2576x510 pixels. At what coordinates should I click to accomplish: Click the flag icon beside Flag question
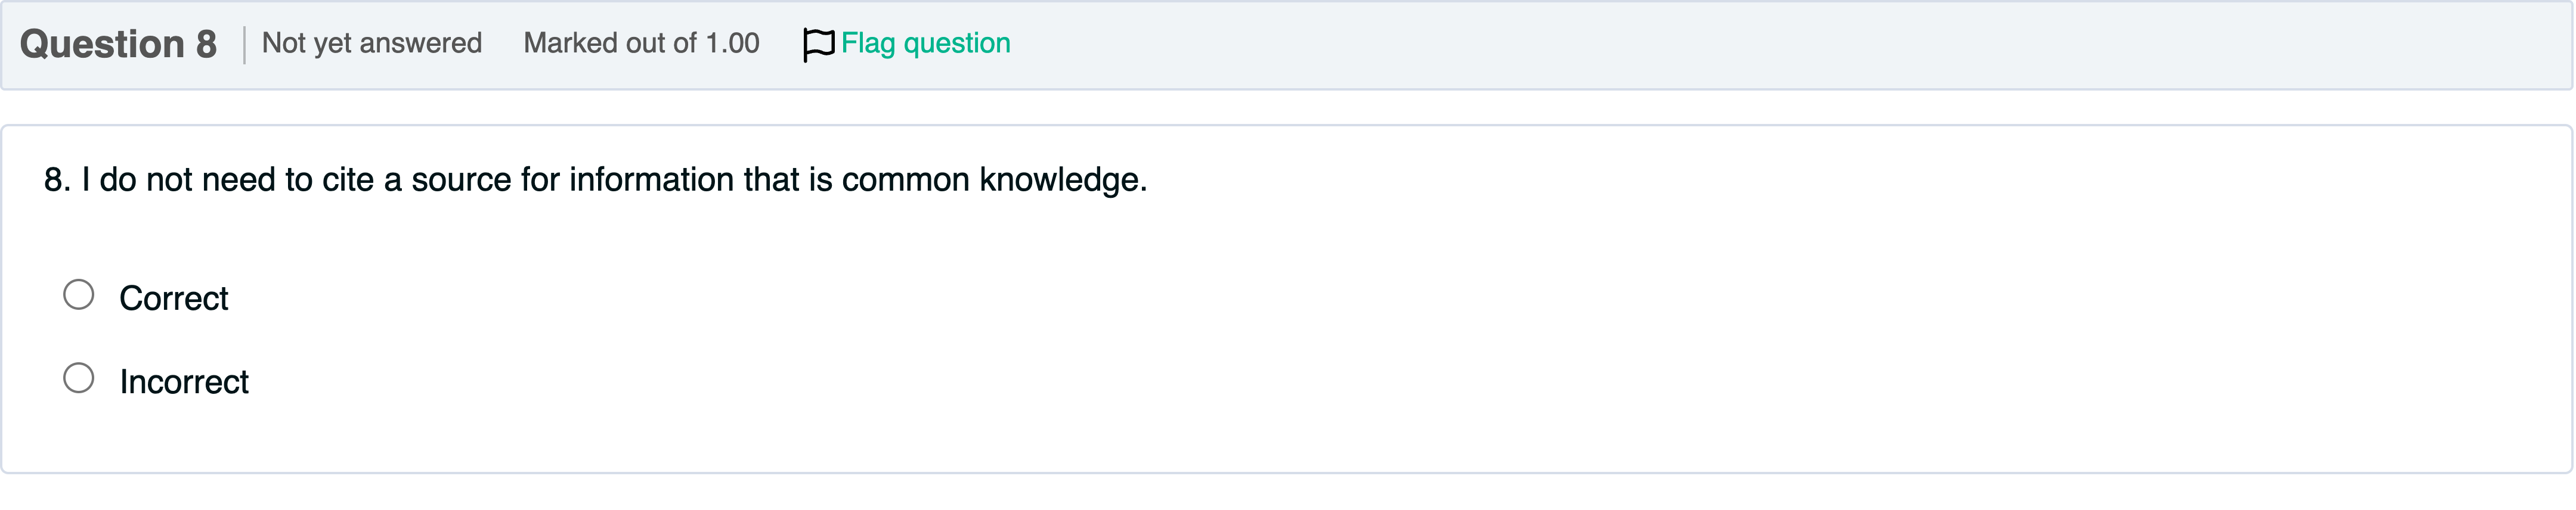pyautogui.click(x=817, y=44)
